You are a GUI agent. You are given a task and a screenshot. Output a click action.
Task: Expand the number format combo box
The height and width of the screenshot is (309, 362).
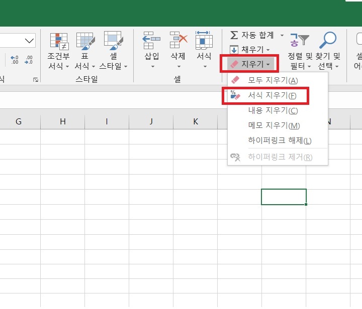point(29,41)
